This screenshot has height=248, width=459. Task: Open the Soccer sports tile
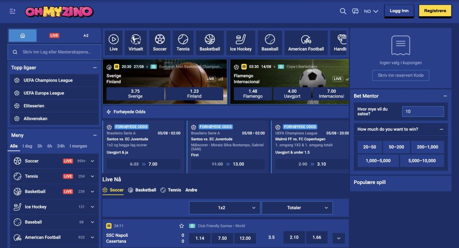(160, 43)
